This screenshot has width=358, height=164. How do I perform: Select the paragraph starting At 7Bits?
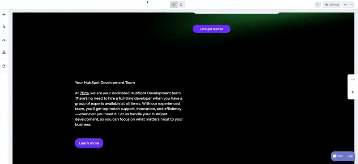pos(129,109)
